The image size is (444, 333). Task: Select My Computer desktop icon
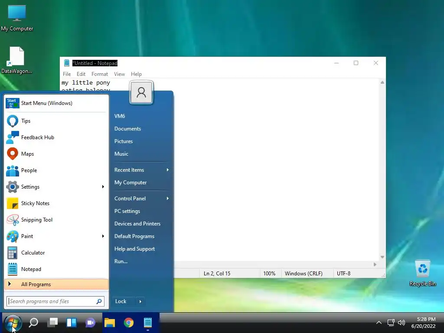(x=17, y=18)
